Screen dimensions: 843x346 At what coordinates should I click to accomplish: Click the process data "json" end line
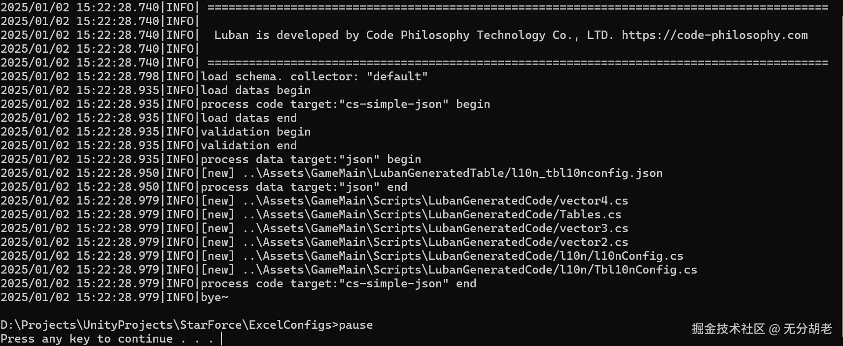pyautogui.click(x=304, y=187)
